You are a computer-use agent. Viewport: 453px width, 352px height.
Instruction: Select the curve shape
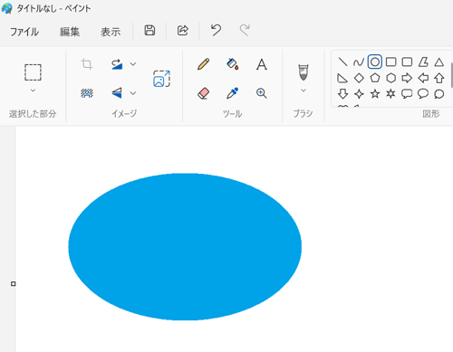pyautogui.click(x=359, y=62)
